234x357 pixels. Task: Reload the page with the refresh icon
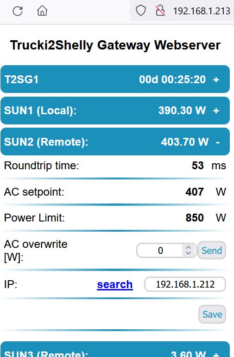[x=18, y=11]
